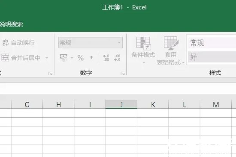Apply comma style number format
This screenshot has width=236, height=157.
point(91,58)
